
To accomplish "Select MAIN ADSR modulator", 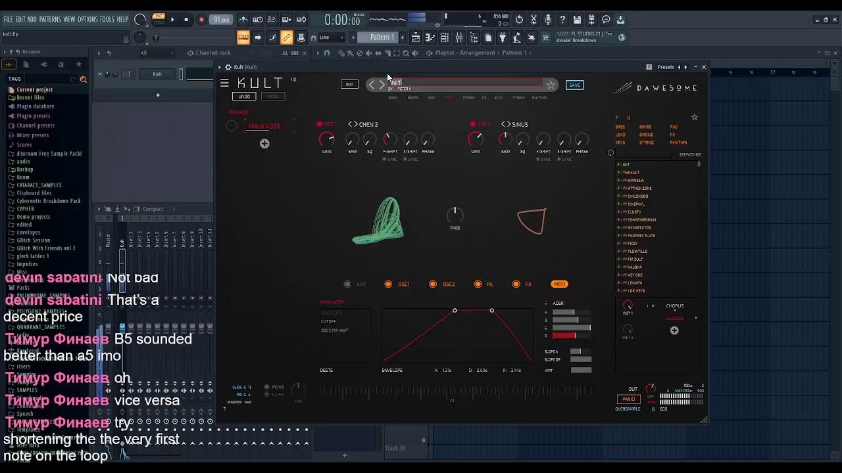I will [264, 126].
